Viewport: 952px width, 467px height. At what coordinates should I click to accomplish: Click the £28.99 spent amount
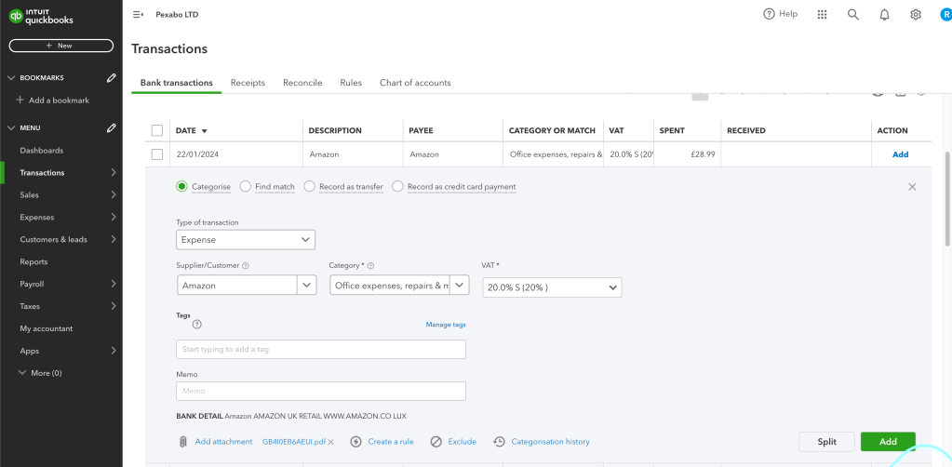coord(703,154)
